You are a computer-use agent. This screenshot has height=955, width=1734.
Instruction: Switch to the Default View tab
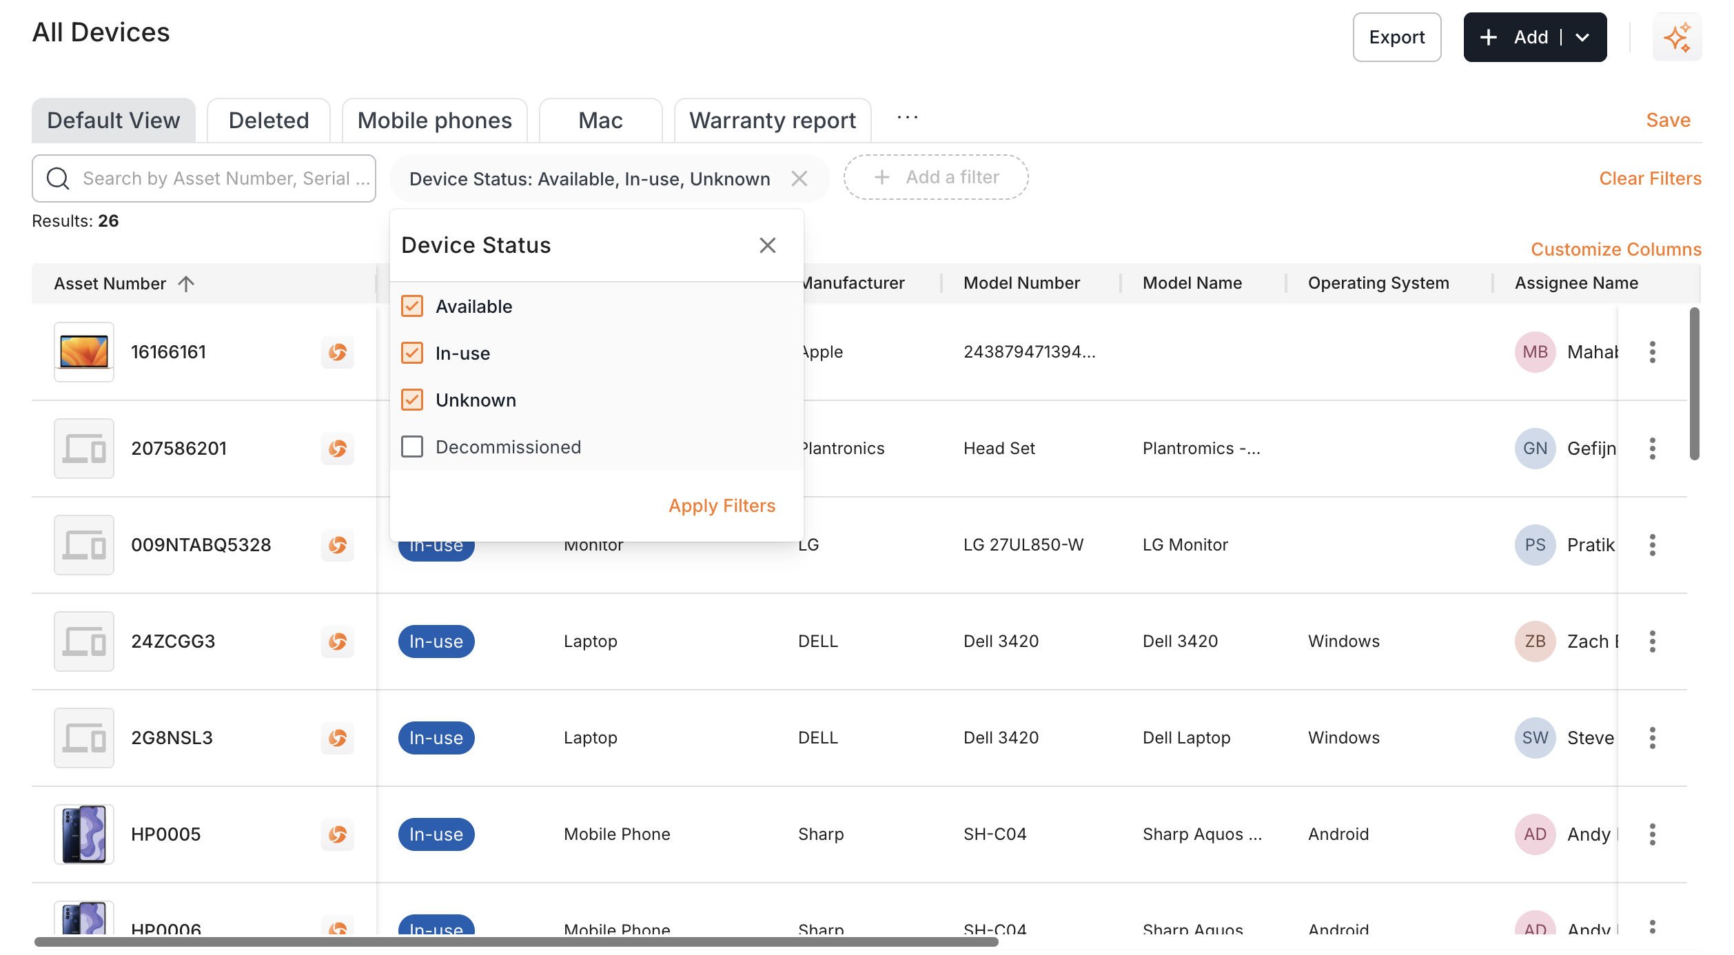click(114, 121)
